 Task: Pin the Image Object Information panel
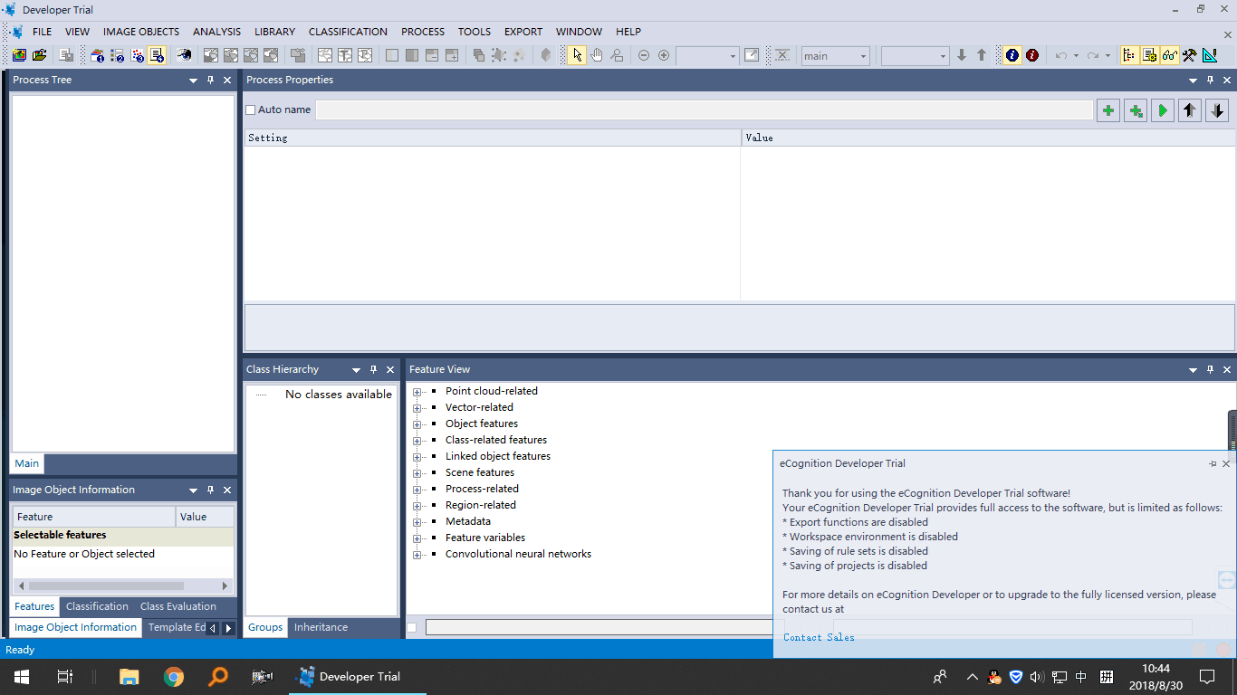[x=210, y=490]
